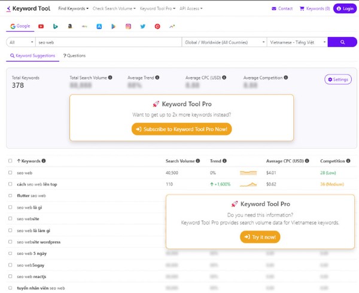Switch to Instagram keyword source
The image size is (359, 293).
click(128, 26)
